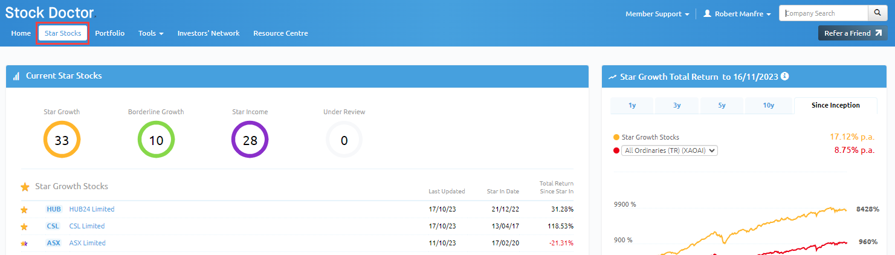Click the two-tone star beside ASX Limited
The height and width of the screenshot is (255, 895).
pos(24,244)
